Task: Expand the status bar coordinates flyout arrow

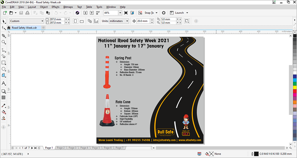Action: tap(28, 154)
